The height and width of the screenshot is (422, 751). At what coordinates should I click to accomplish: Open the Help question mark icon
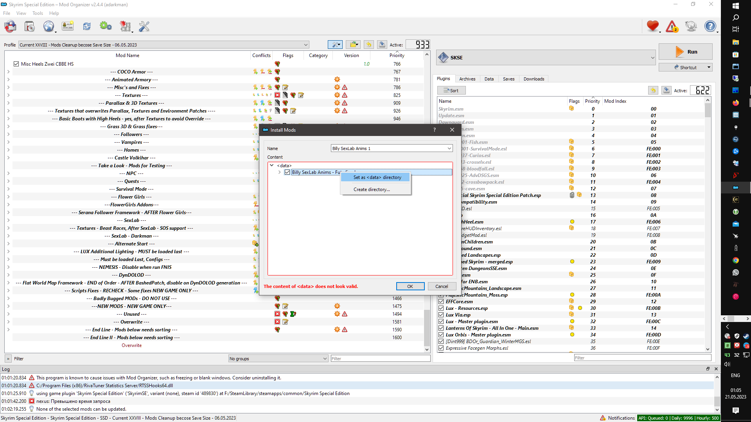point(710,27)
